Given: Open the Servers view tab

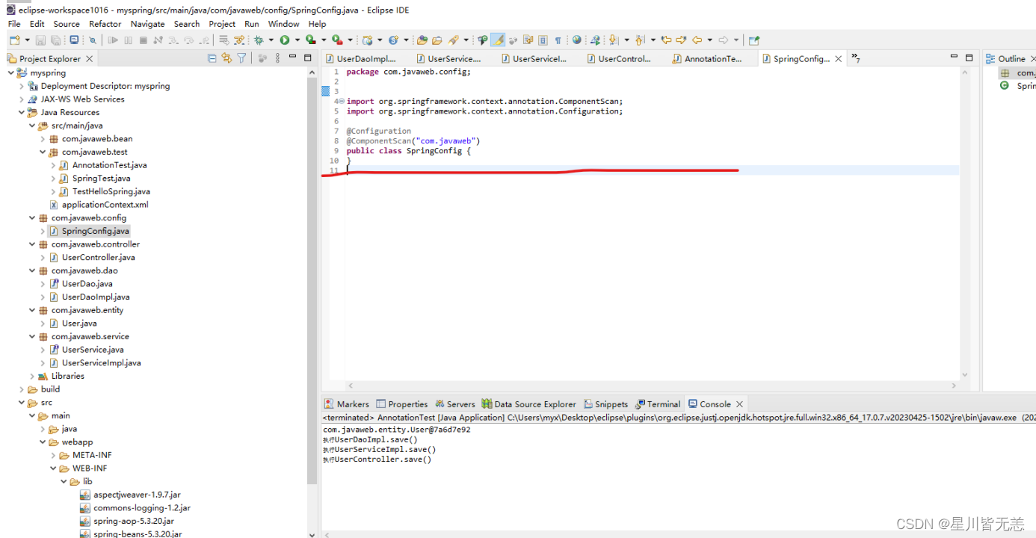Looking at the screenshot, I should [454, 404].
